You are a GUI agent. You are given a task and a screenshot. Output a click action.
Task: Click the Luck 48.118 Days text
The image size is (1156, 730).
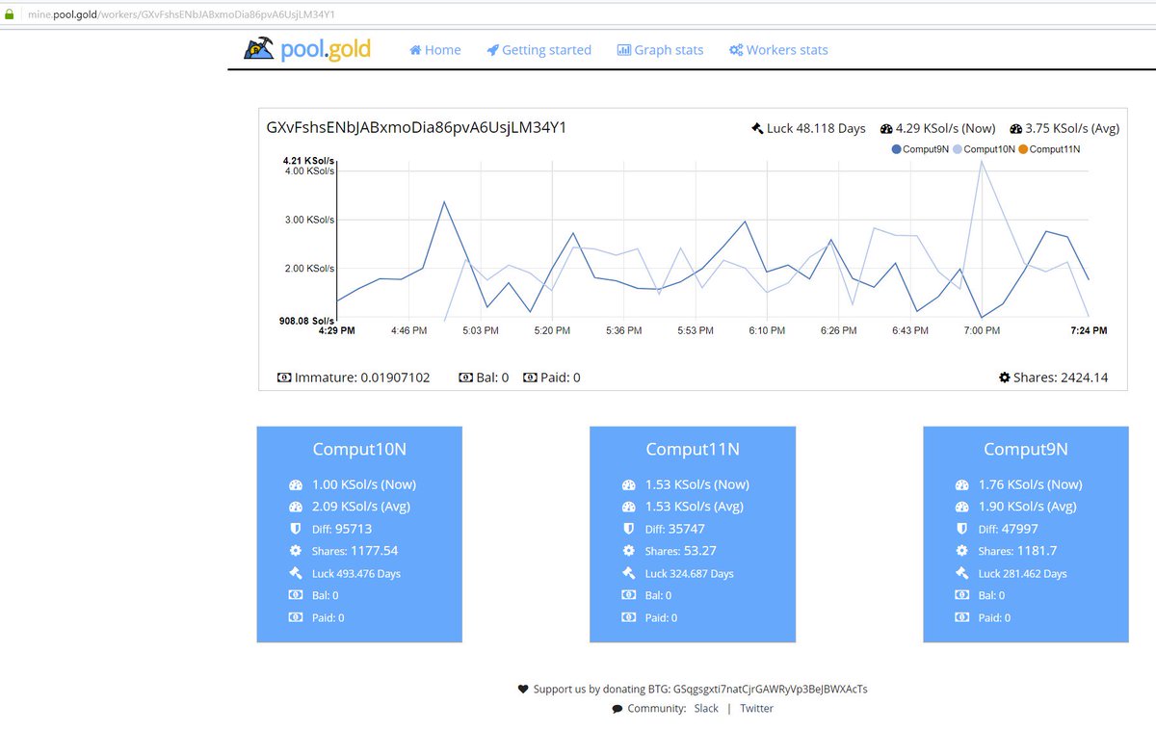(x=816, y=128)
